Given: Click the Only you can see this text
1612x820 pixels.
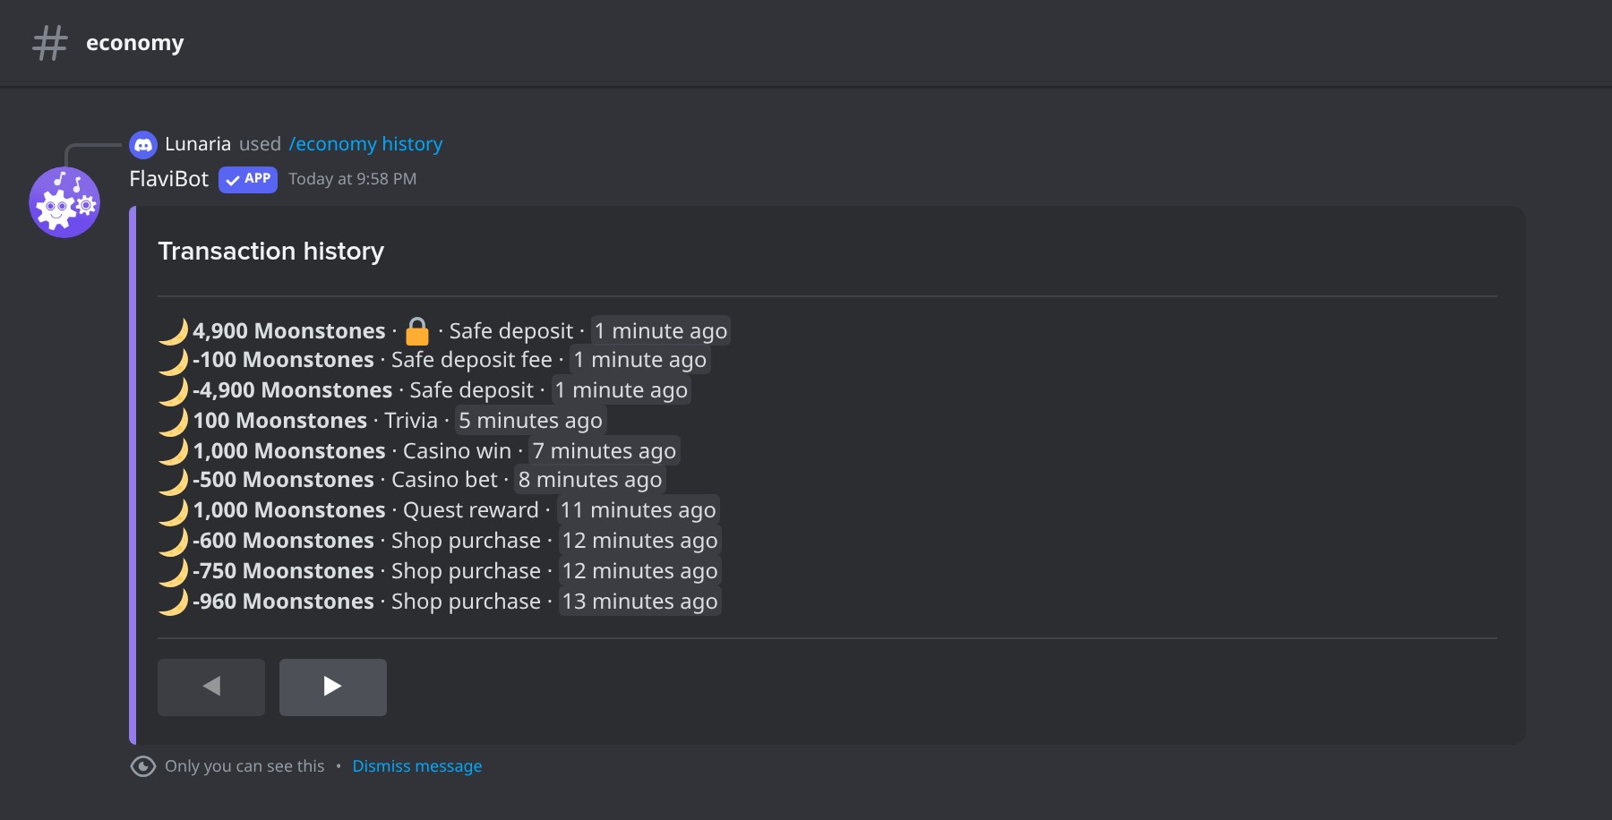Looking at the screenshot, I should (244, 766).
